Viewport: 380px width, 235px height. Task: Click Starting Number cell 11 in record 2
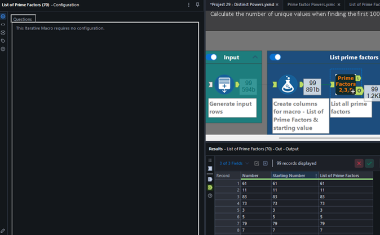coord(295,190)
